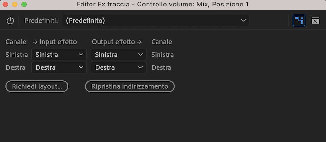Click the Input effetto column header
Image resolution: width=326 pixels, height=142 pixels.
[55, 42]
